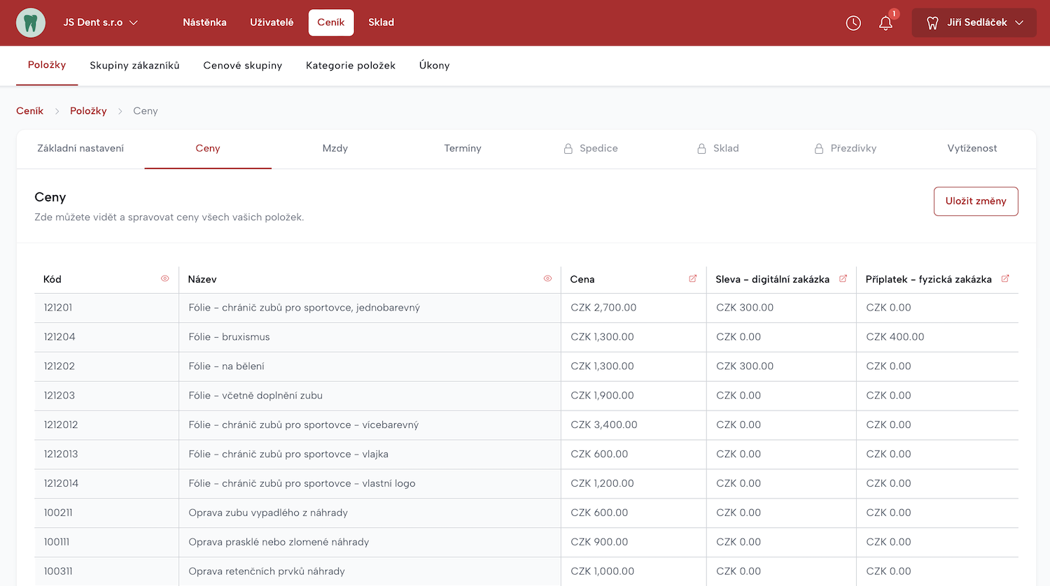
Task: Follow Ceník breadcrumb link
Action: 30,111
